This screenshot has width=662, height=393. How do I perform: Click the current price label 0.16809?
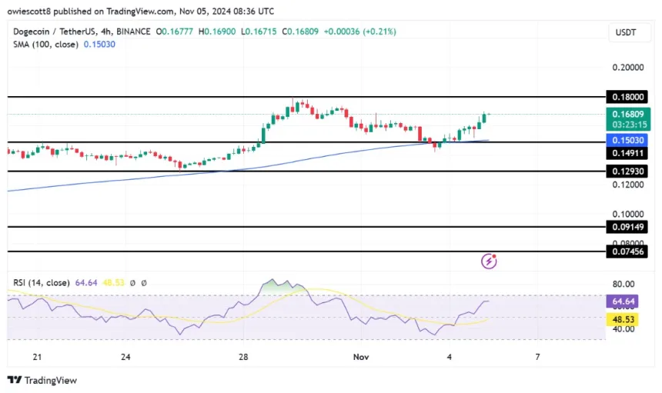[630, 114]
